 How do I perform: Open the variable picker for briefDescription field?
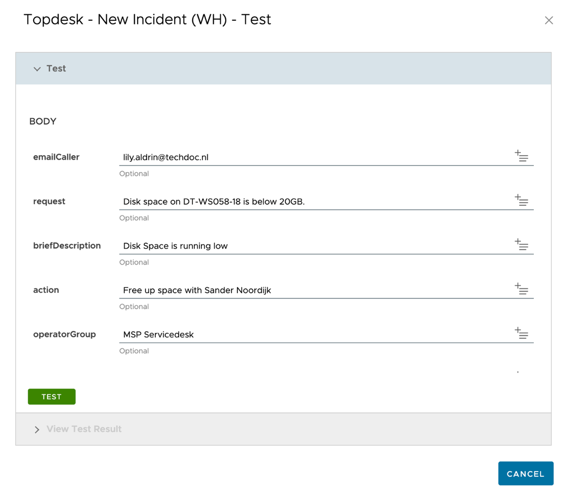[x=522, y=245]
